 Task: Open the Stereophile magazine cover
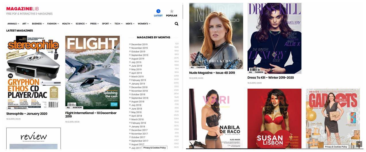34,73
